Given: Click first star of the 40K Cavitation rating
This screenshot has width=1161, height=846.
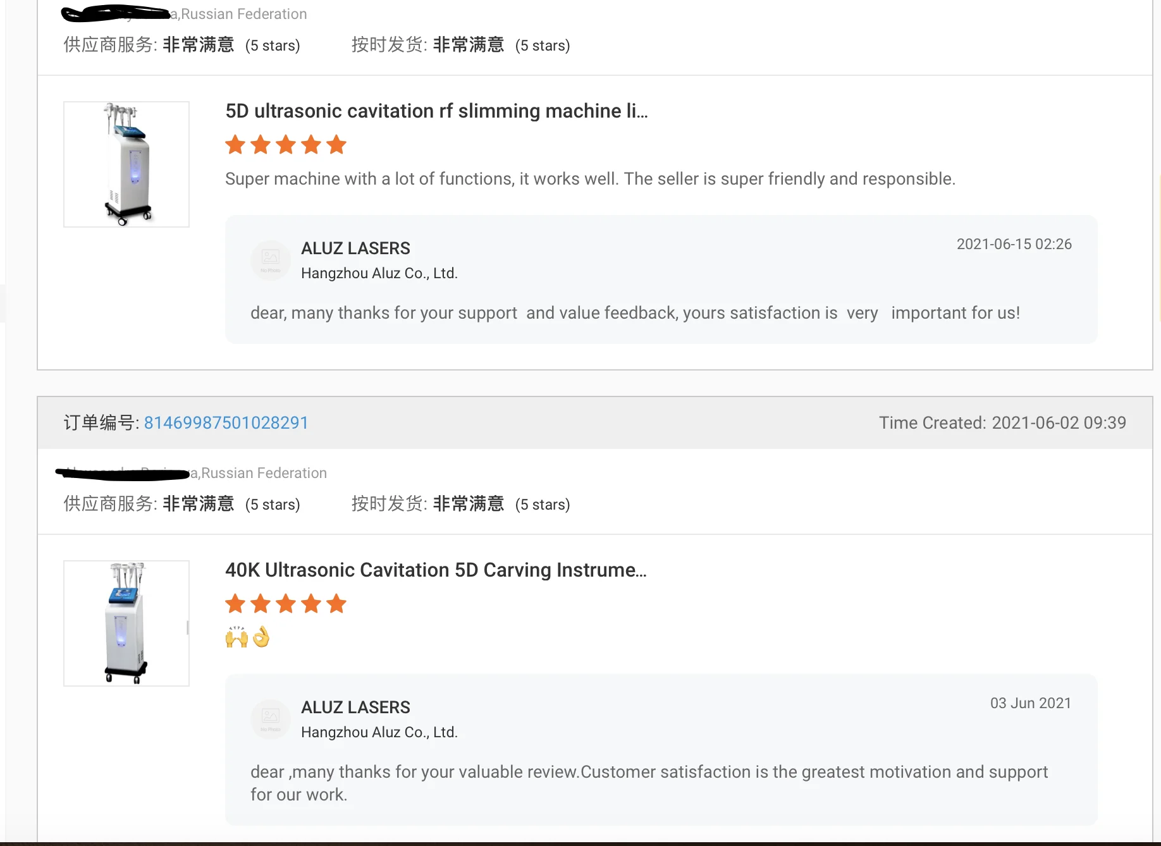Looking at the screenshot, I should coord(235,604).
